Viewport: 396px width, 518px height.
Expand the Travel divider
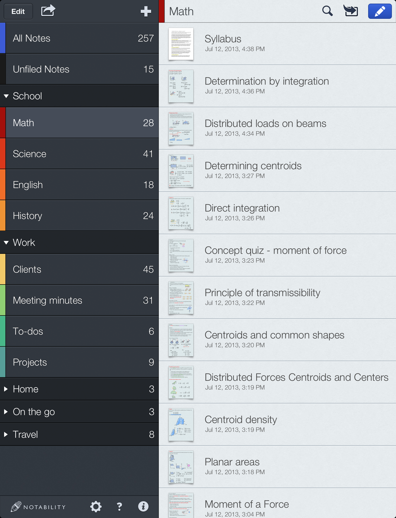pos(6,434)
